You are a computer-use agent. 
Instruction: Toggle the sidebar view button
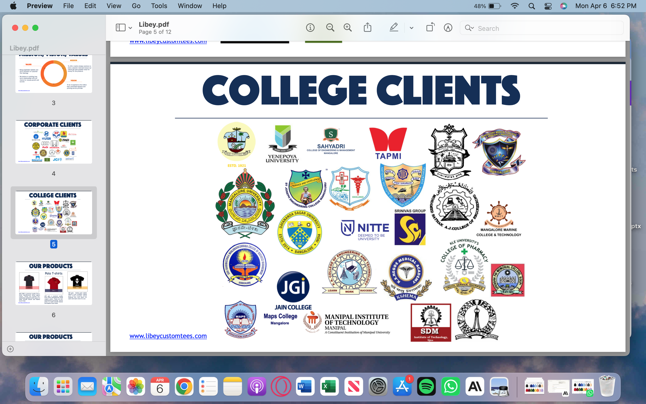pos(120,28)
